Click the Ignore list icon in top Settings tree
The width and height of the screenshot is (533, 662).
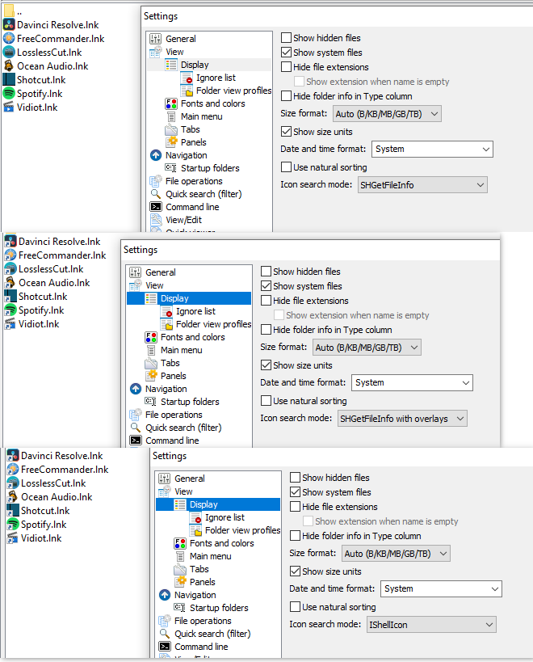[x=187, y=78]
